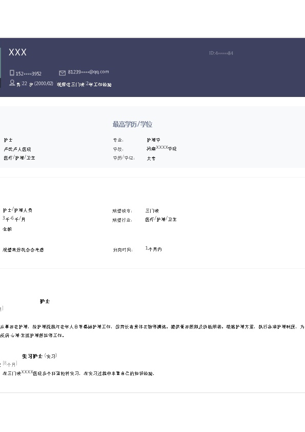Click the 实习护士 (实习) title

(39, 356)
